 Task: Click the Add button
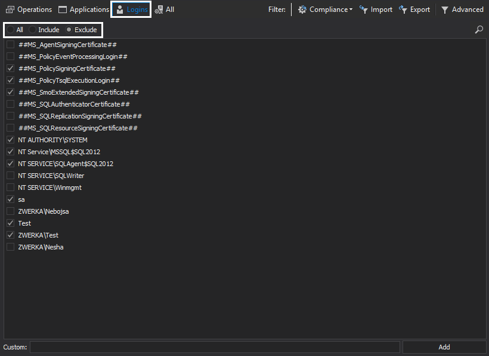[444, 347]
